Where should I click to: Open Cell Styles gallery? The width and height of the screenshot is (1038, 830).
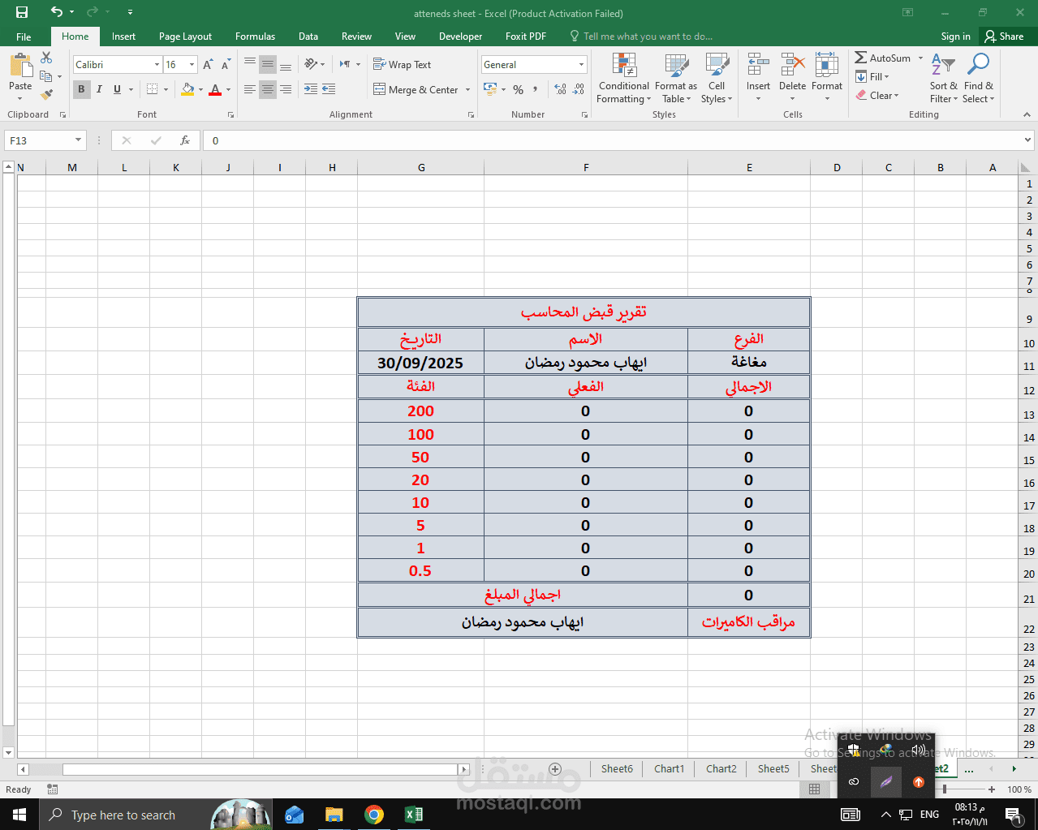[717, 78]
